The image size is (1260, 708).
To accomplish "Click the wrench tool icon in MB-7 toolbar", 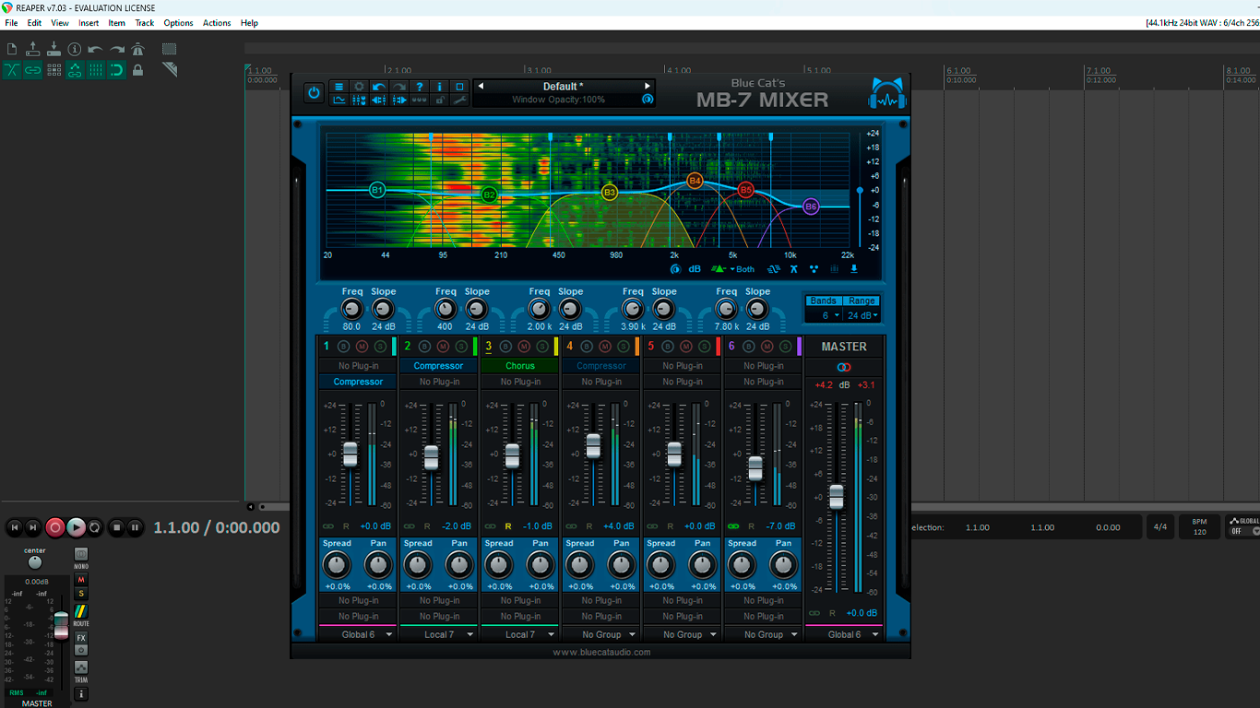I will pos(459,100).
